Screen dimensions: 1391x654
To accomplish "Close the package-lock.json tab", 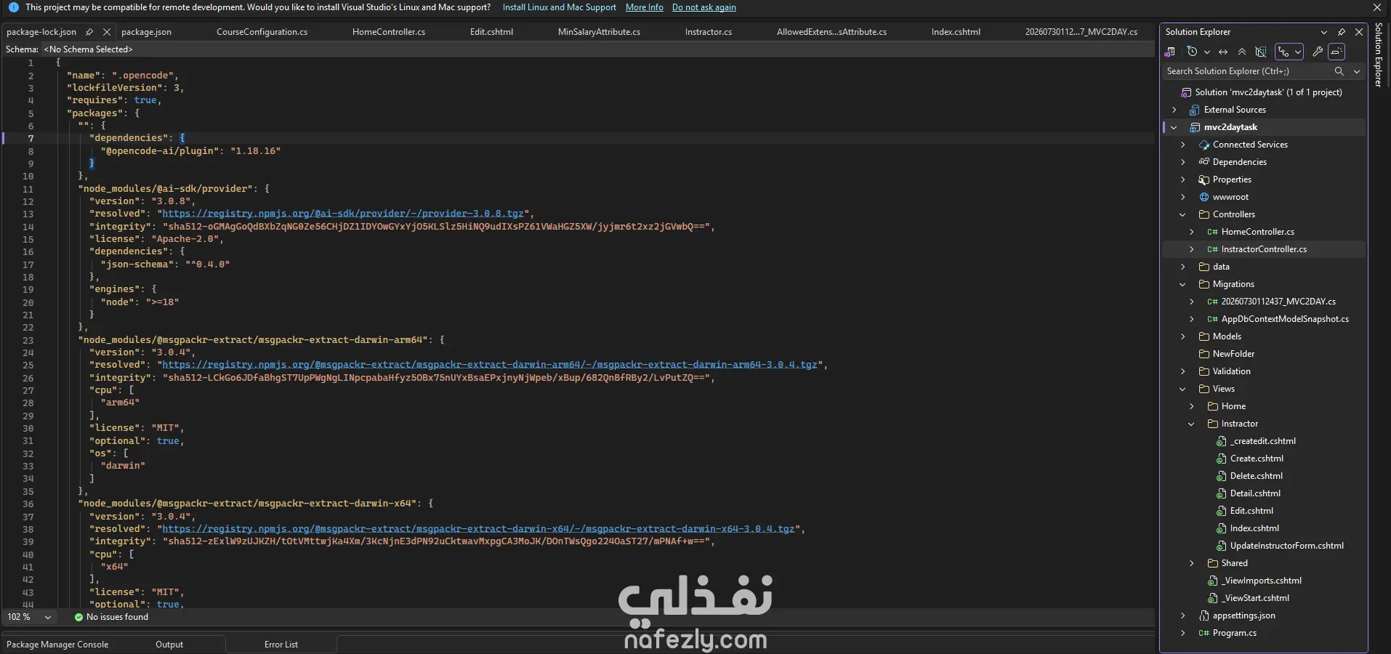I will [107, 32].
